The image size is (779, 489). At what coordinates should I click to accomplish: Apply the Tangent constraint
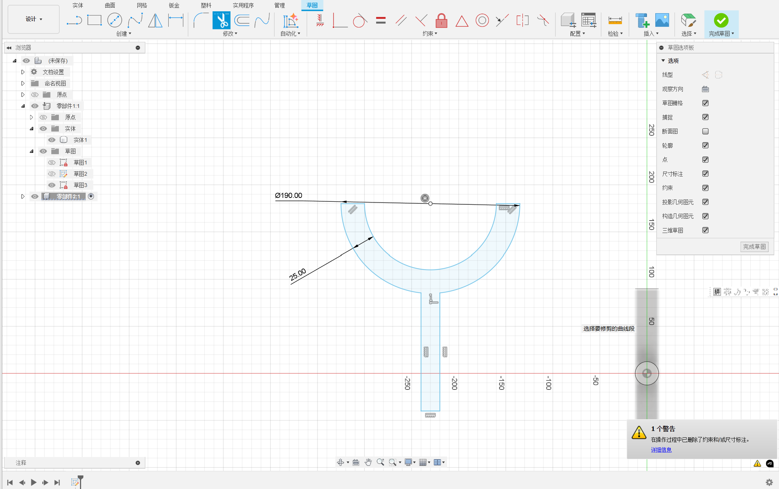360,20
